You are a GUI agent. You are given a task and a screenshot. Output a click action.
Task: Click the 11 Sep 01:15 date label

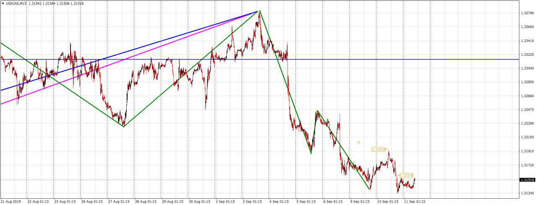(414, 201)
